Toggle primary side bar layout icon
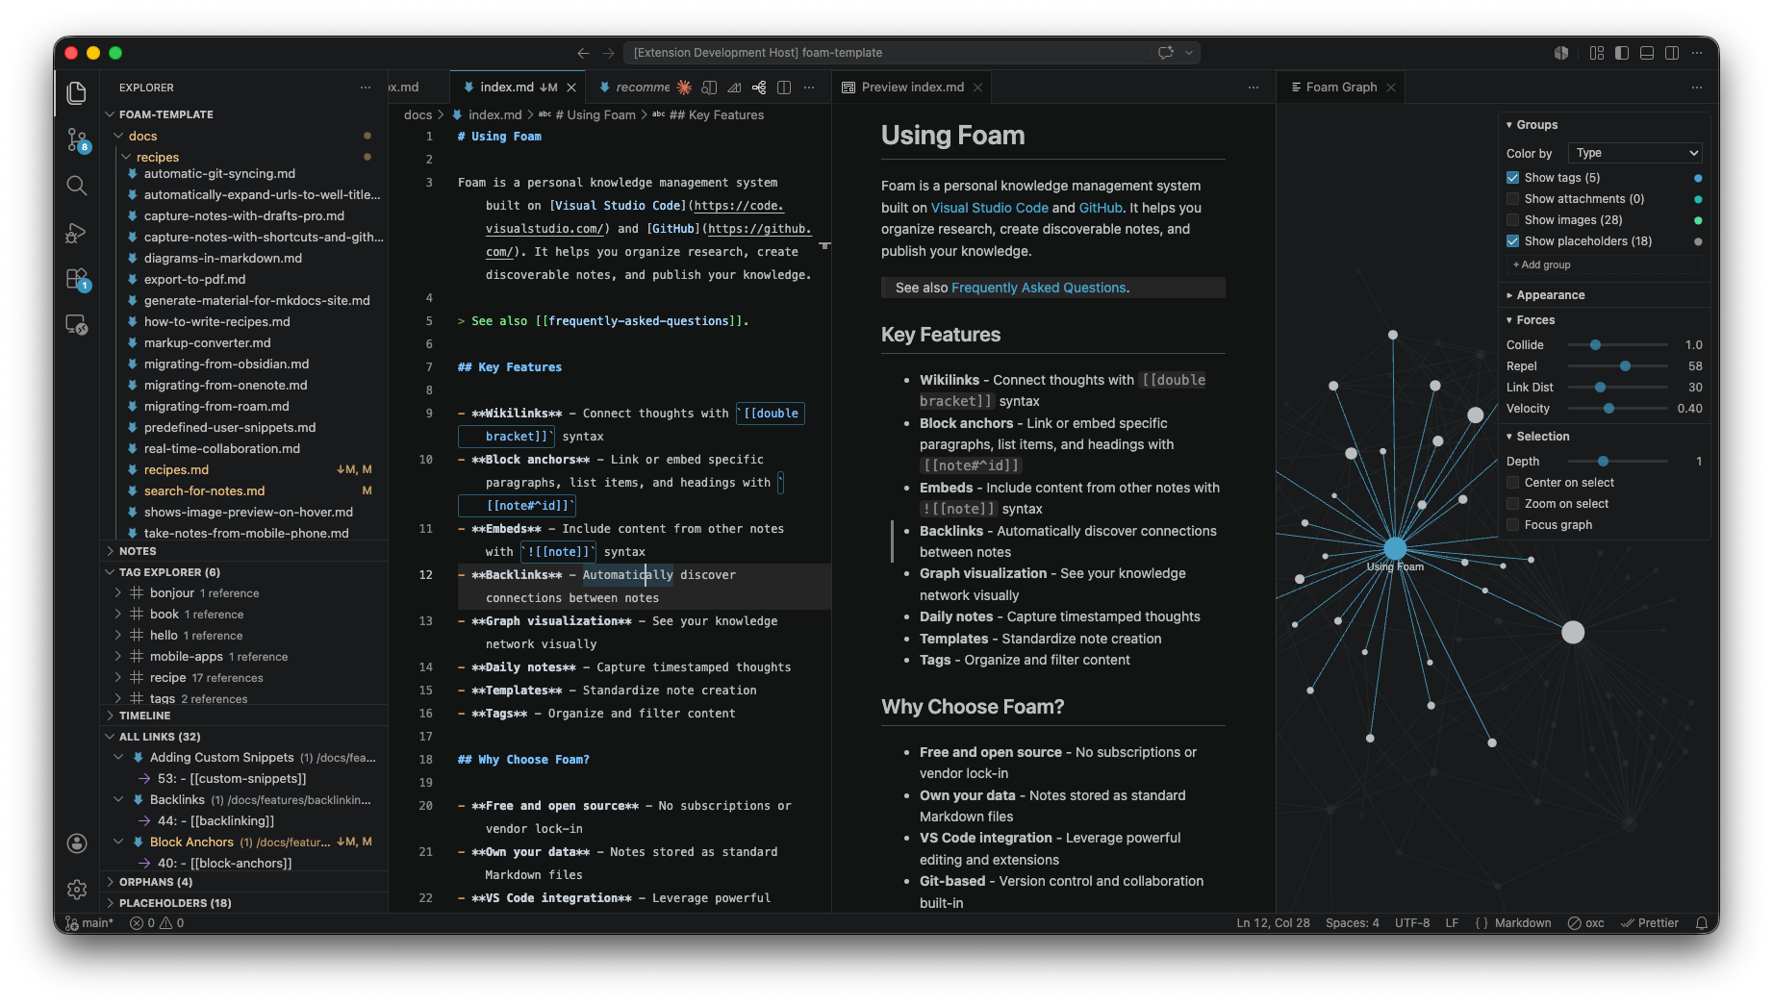Image resolution: width=1773 pixels, height=1005 pixels. pos(1622,53)
